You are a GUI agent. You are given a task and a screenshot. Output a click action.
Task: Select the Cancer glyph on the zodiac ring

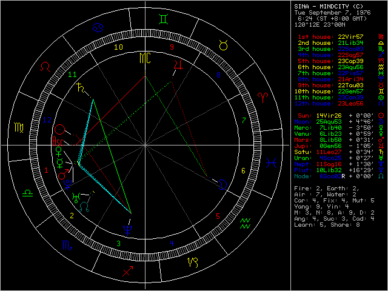click(x=97, y=28)
